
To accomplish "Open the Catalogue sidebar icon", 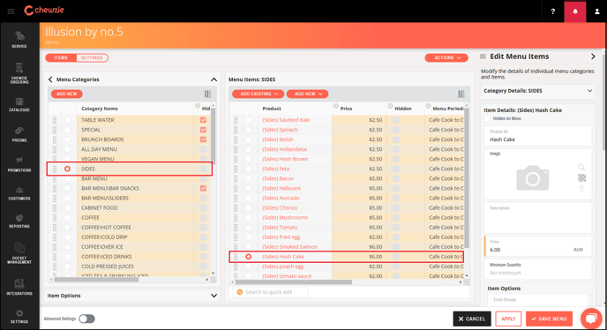I will pyautogui.click(x=19, y=105).
